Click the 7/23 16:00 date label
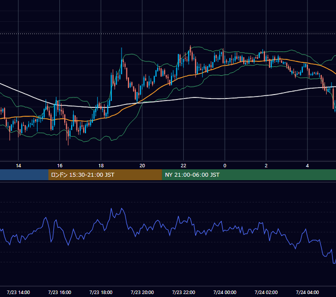 (60, 292)
